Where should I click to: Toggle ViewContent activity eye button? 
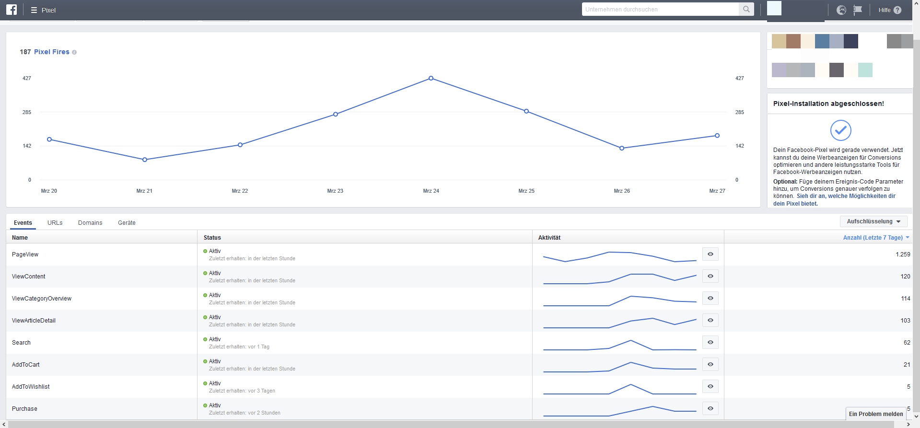click(710, 276)
